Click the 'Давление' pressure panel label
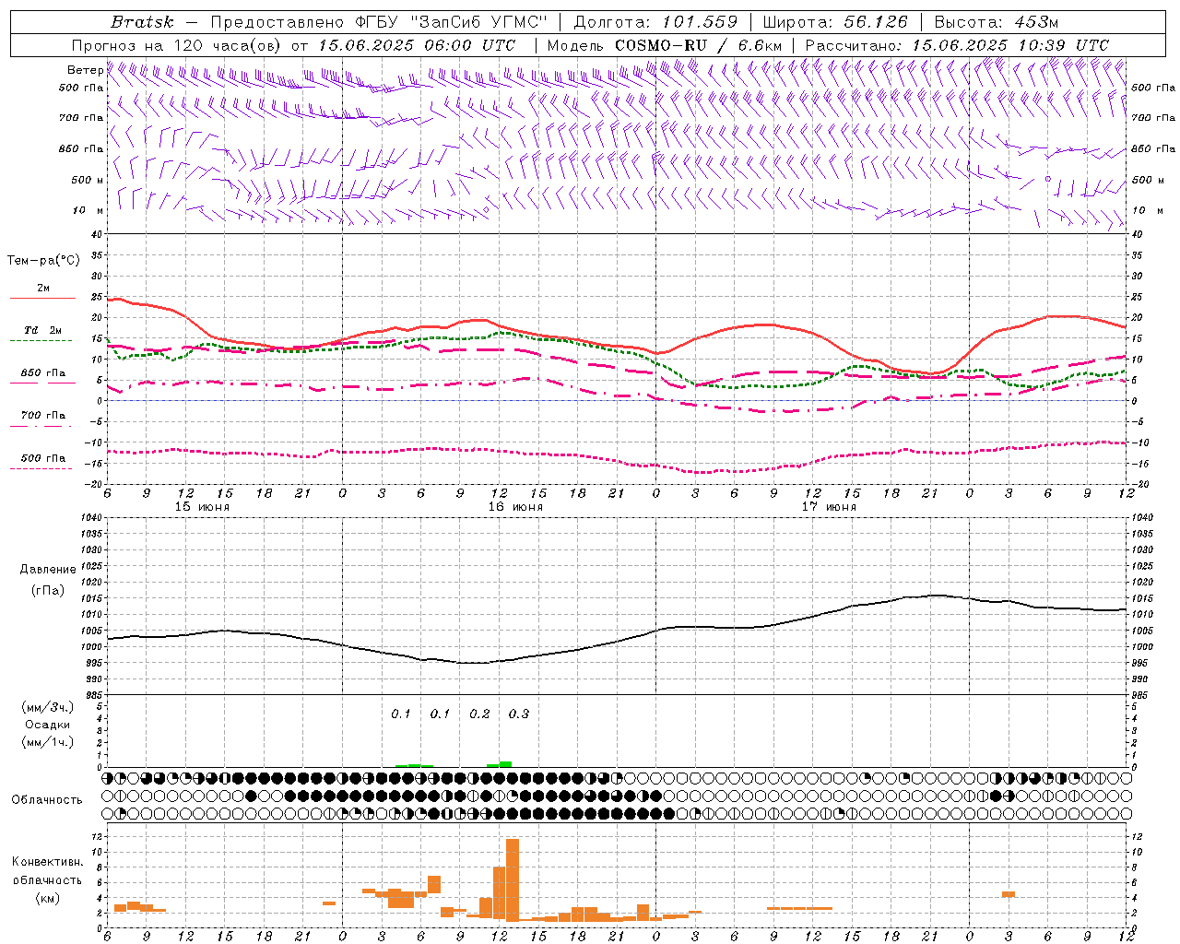Image resolution: width=1180 pixels, height=944 pixels. coord(48,570)
